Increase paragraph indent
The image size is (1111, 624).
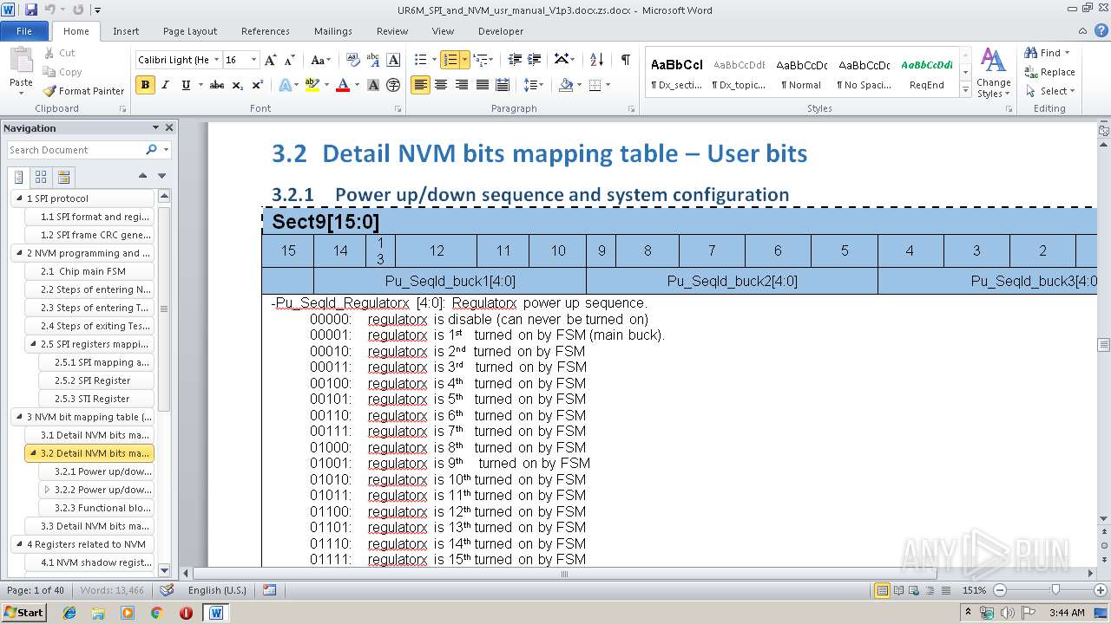click(x=536, y=60)
